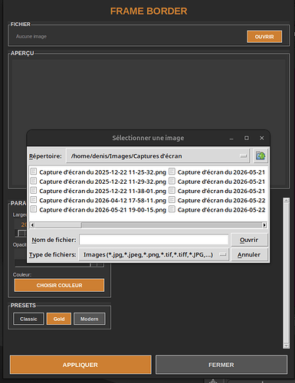Screen dimensions: 295x383
Task: Close the Sélectionner une image dialog
Action: [262, 138]
